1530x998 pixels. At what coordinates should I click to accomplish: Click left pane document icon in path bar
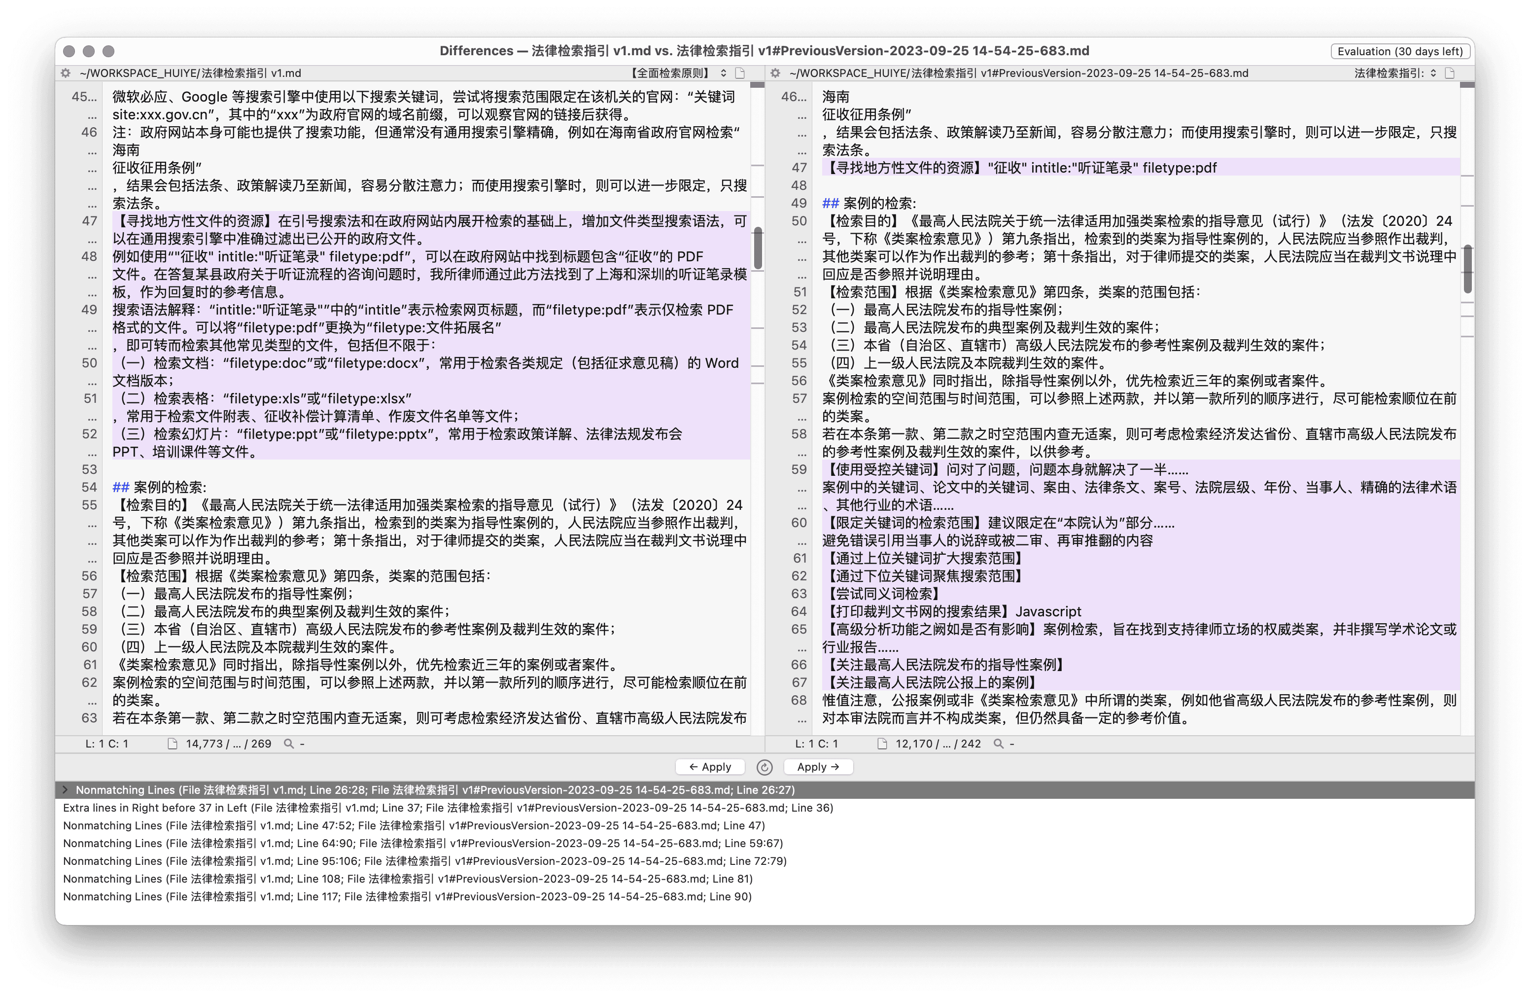point(740,73)
